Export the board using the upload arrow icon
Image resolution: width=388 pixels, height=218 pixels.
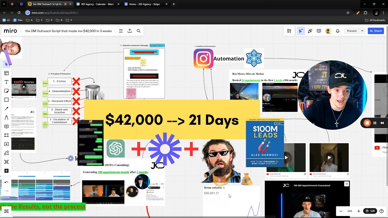pos(130,31)
